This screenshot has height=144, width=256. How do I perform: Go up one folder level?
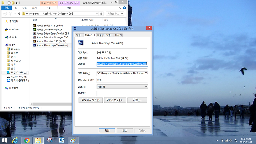coord(19,14)
